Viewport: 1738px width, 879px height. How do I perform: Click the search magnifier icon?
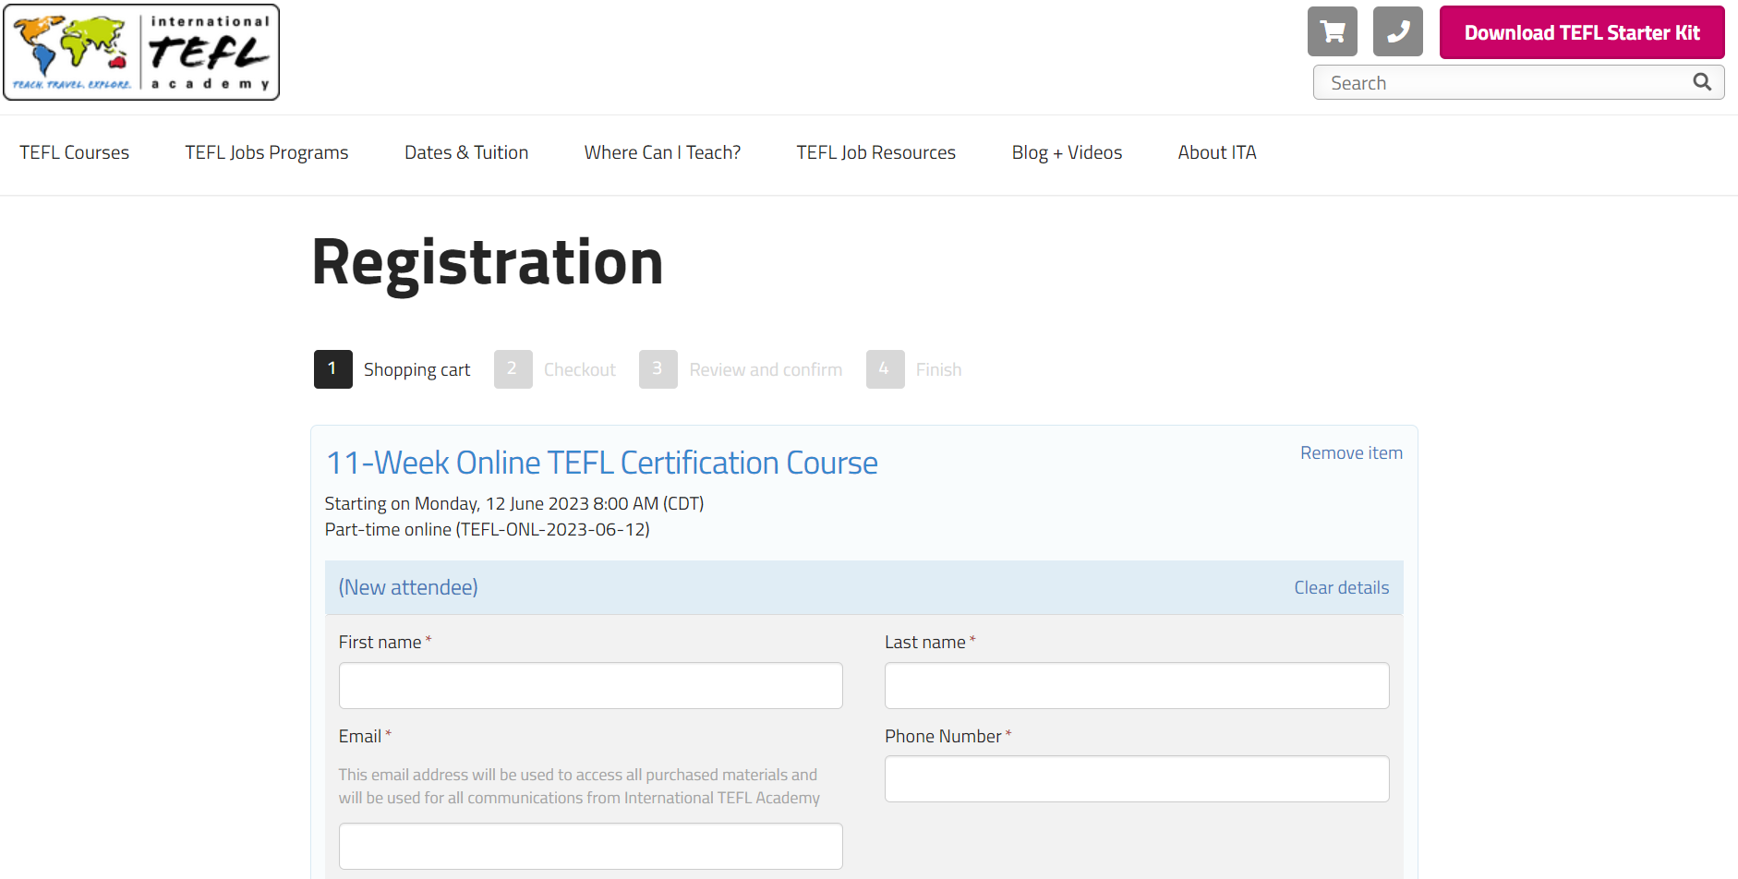[x=1702, y=82]
